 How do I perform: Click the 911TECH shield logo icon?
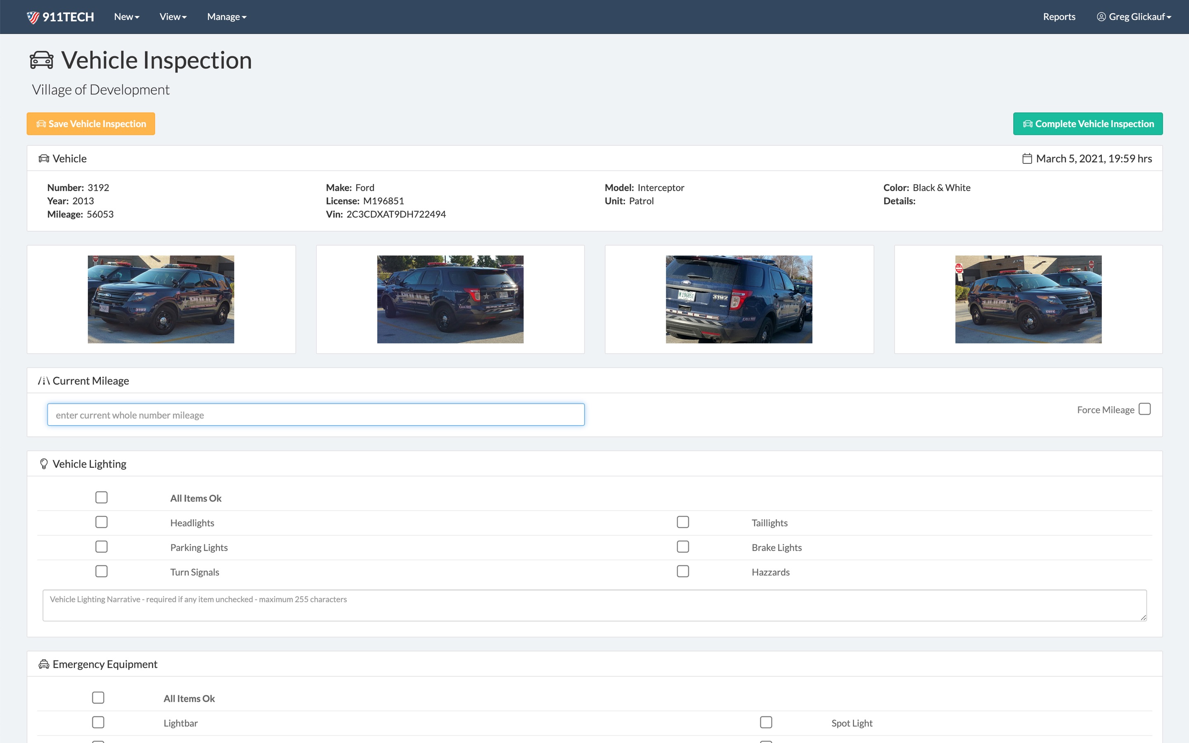point(33,17)
